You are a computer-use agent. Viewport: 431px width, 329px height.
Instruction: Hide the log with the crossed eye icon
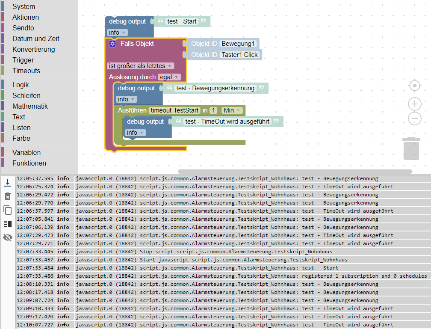tap(8, 237)
